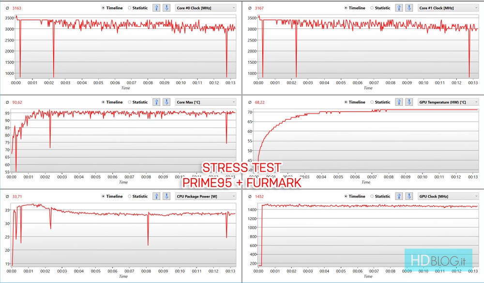Click the down arrow in Core Max panel

(x=166, y=102)
